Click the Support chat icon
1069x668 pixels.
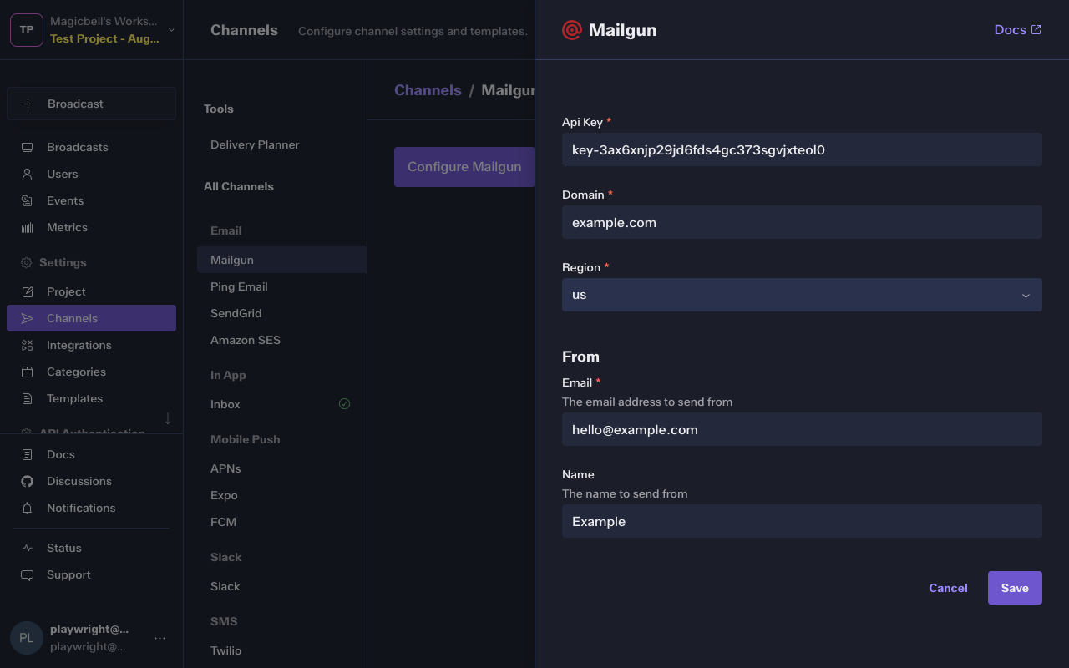(x=27, y=574)
